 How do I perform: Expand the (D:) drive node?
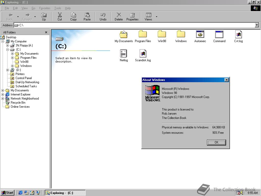(x=7, y=70)
